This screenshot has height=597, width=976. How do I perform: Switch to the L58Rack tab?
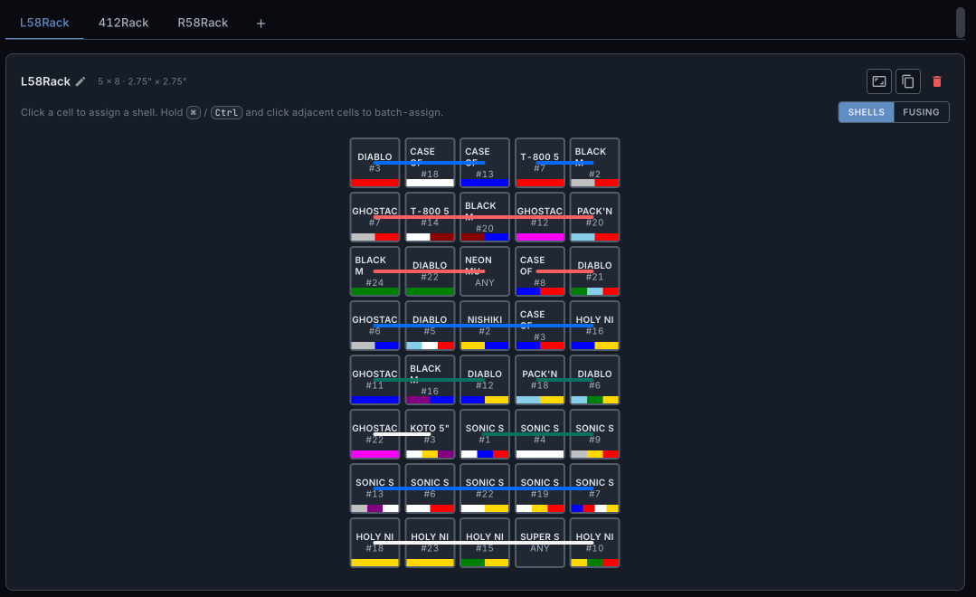coord(44,23)
